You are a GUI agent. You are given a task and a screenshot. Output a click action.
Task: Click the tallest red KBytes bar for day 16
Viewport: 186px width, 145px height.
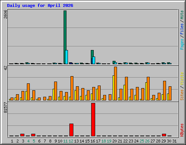pos(93,120)
